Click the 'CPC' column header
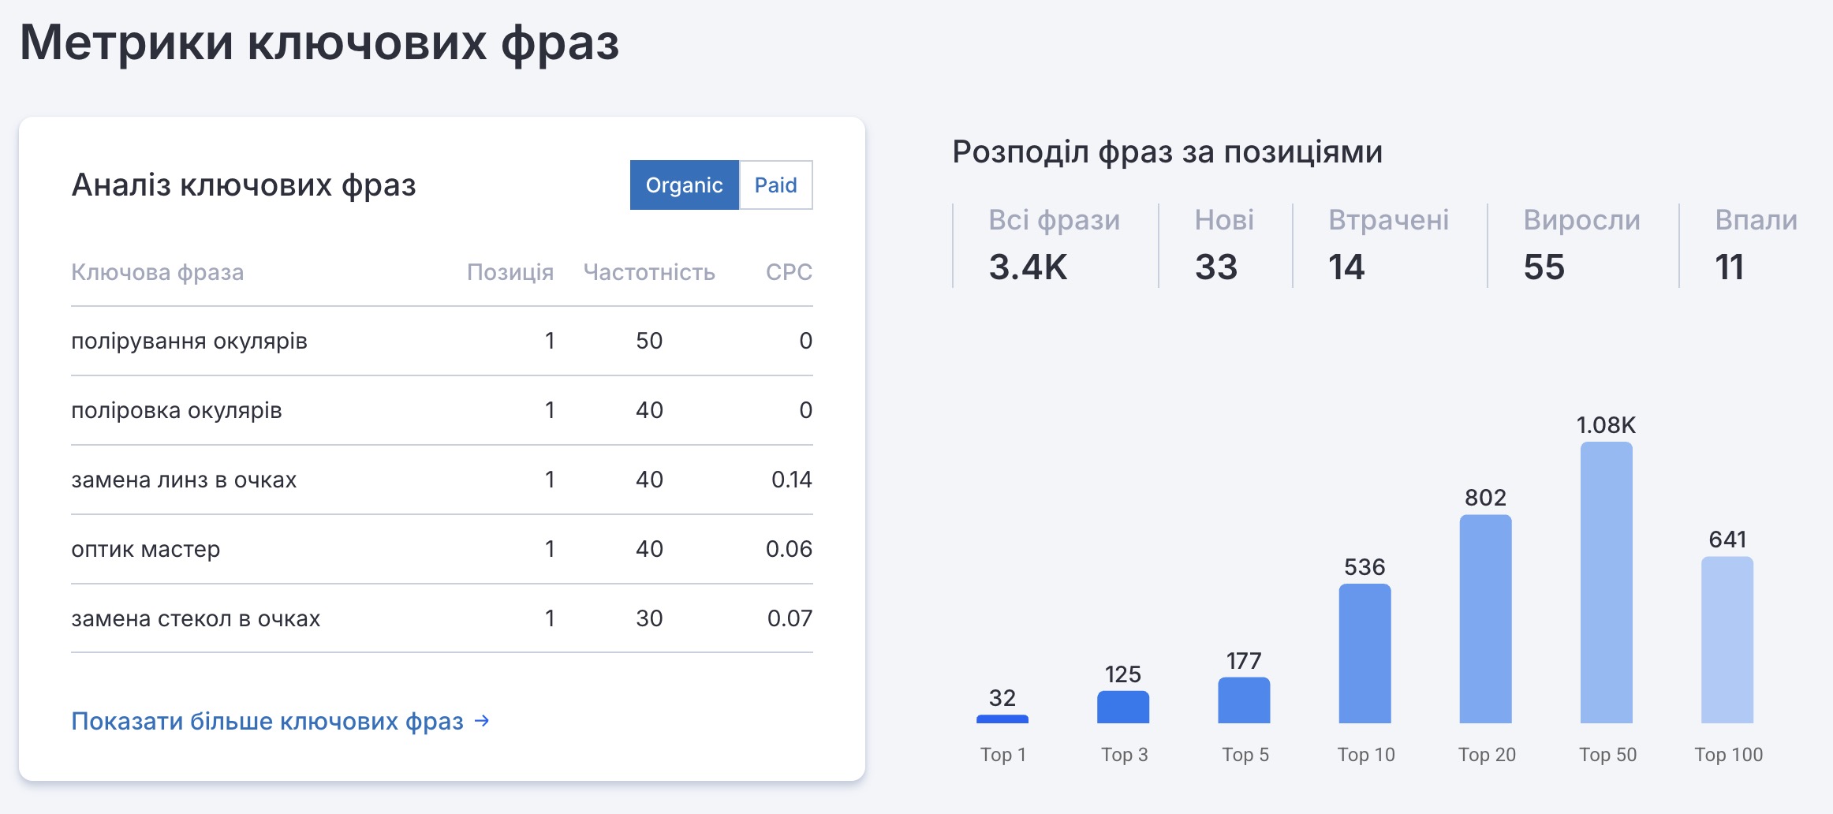 [x=788, y=272]
